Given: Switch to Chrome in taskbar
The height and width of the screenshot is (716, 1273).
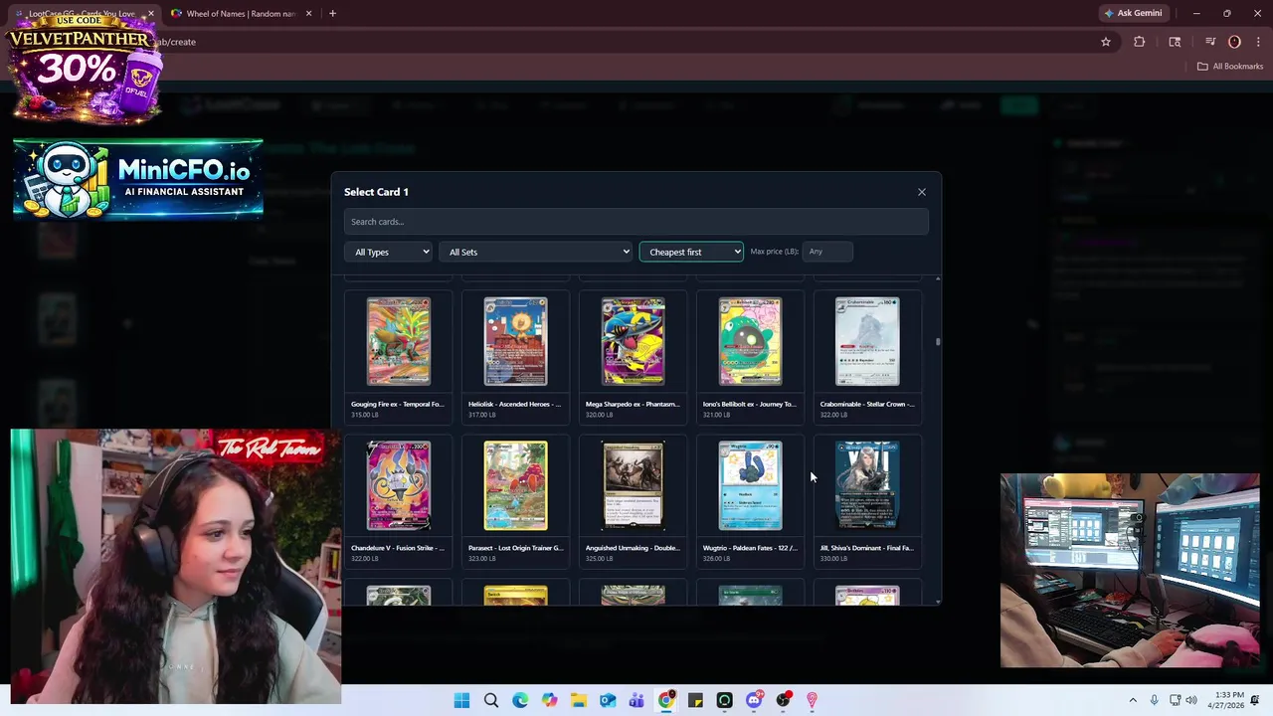Looking at the screenshot, I should 666,701.
